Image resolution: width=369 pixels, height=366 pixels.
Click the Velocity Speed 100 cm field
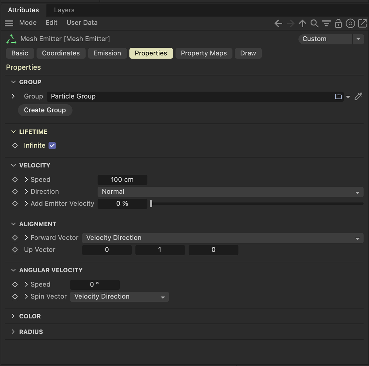pyautogui.click(x=122, y=180)
